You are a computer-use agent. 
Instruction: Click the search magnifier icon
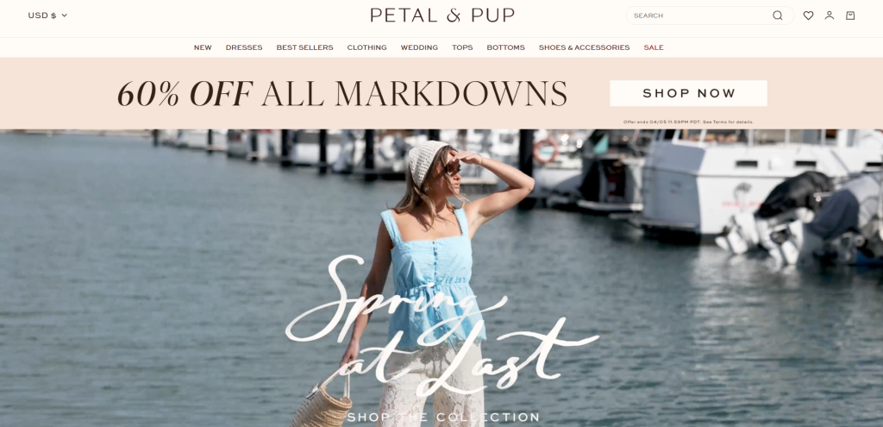(x=777, y=16)
